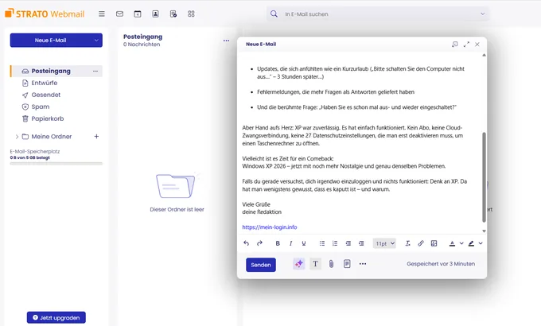The height and width of the screenshot is (326, 541).
Task: Click the Meine Ordner label
Action: 52,137
